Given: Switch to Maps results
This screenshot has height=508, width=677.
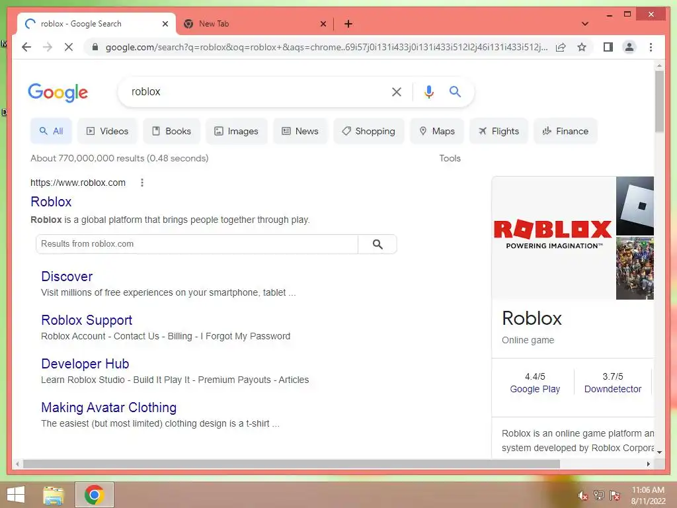Looking at the screenshot, I should pos(437,131).
